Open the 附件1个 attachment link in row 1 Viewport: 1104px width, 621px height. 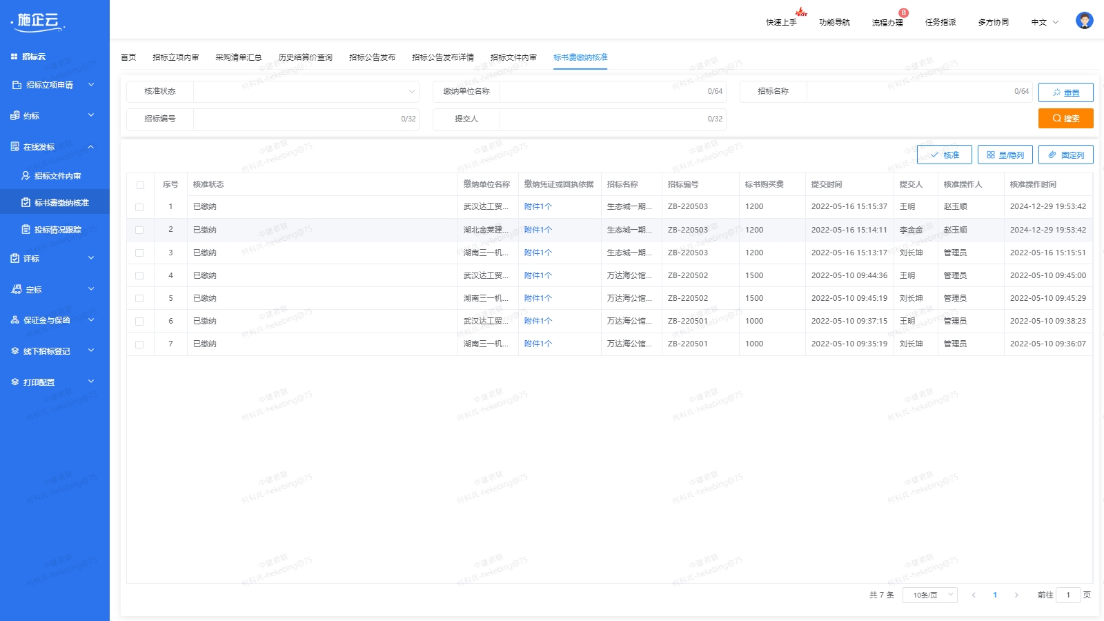click(538, 206)
